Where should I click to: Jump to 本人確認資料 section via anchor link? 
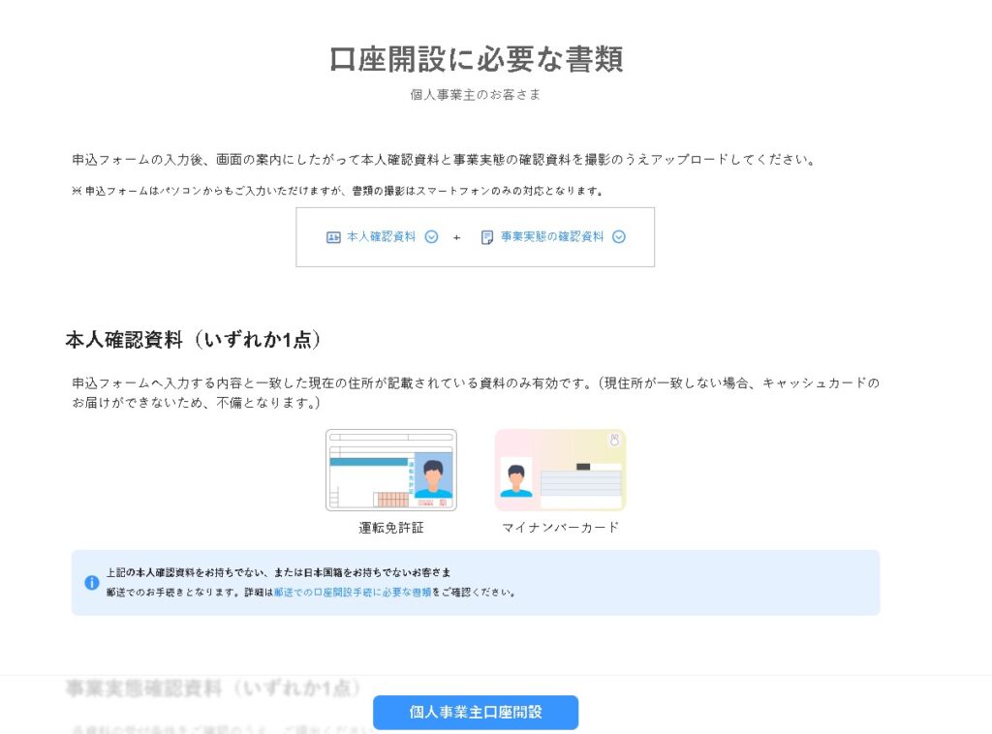click(x=381, y=237)
